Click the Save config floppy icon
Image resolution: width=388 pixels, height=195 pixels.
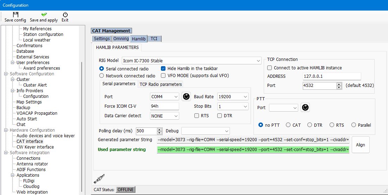coord(15,14)
